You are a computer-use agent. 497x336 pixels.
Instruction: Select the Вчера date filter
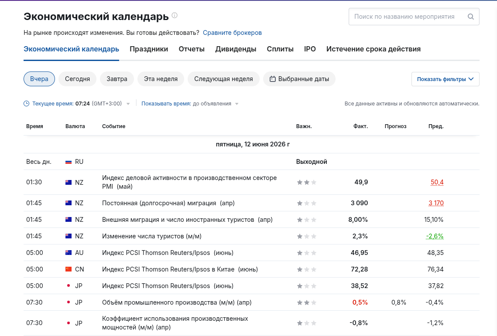coord(39,79)
